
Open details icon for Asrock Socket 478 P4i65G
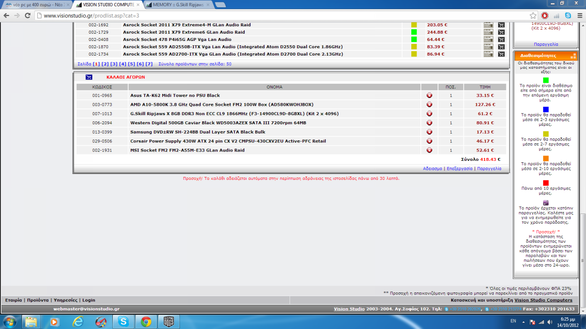pos(488,39)
